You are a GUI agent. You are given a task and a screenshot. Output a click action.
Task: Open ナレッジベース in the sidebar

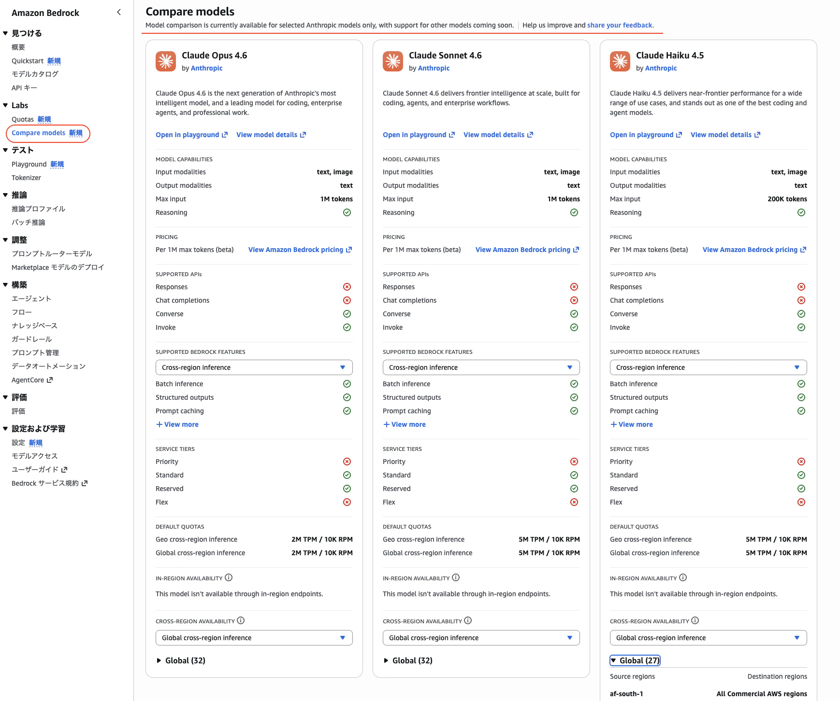34,325
